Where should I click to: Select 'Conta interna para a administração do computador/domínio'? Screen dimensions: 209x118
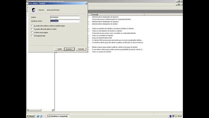tap(111, 19)
